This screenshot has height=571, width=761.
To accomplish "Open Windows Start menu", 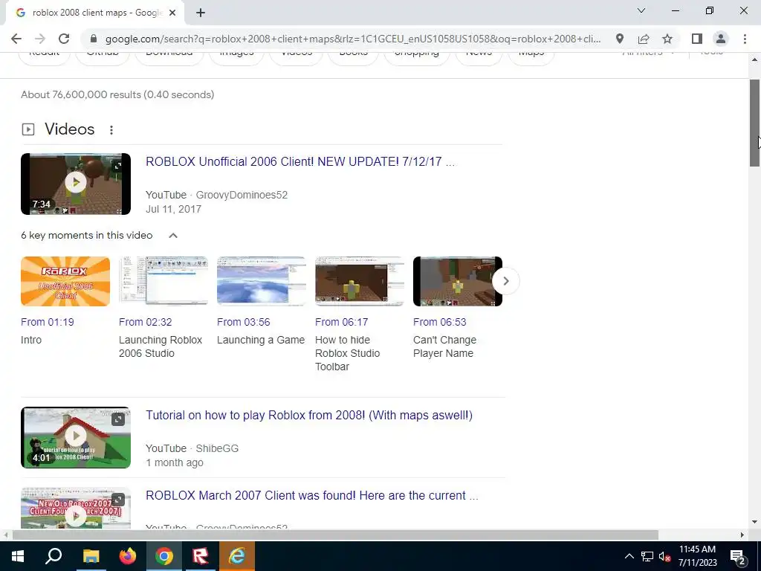I will click(18, 556).
